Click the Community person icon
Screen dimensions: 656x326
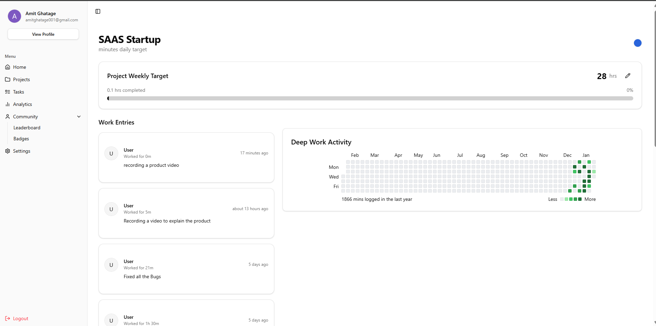pyautogui.click(x=8, y=117)
